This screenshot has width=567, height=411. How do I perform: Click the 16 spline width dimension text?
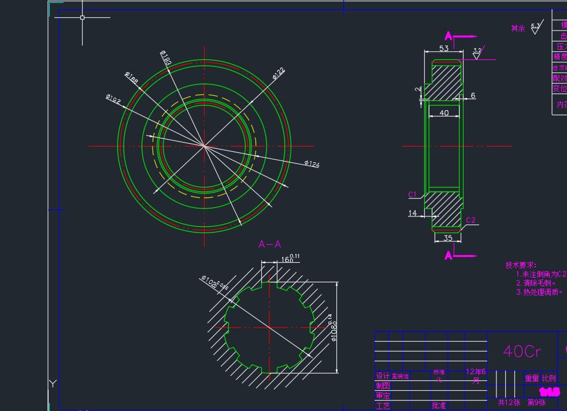(x=291, y=258)
